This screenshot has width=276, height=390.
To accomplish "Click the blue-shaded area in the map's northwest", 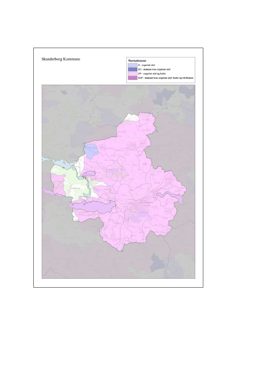I will [x=91, y=151].
